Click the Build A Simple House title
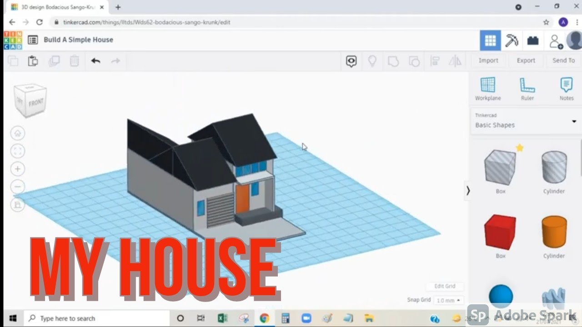The height and width of the screenshot is (327, 582). tap(78, 40)
